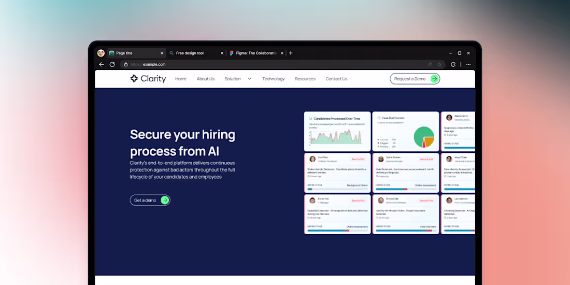Screen dimensions: 570x285
Task: Open the browser extensions icon
Action: pyautogui.click(x=453, y=64)
